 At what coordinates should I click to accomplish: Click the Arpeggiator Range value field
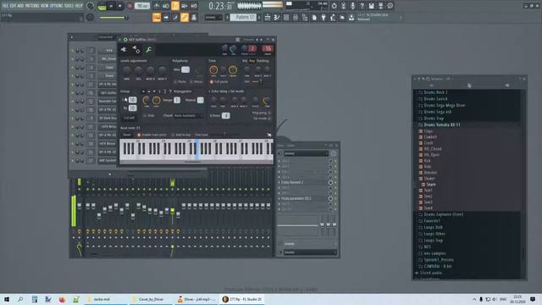pos(177,100)
